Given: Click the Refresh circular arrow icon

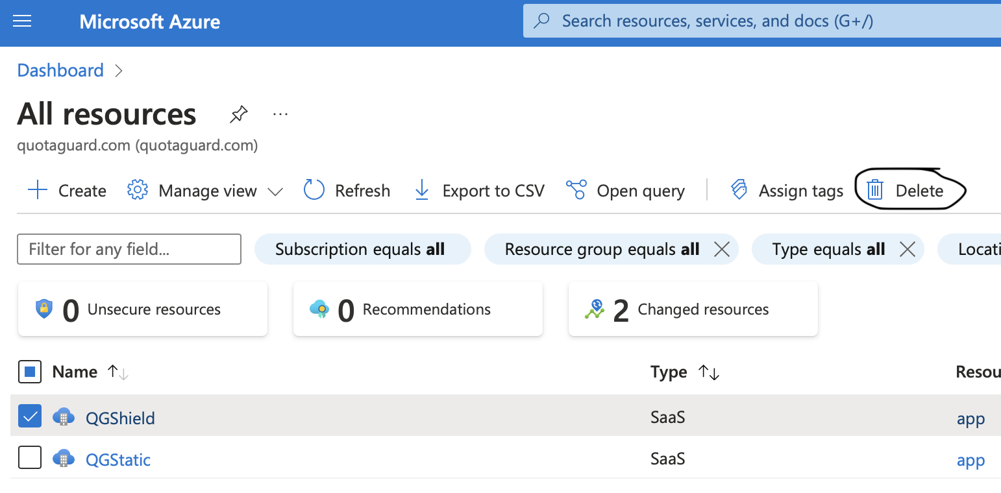Looking at the screenshot, I should pyautogui.click(x=314, y=191).
